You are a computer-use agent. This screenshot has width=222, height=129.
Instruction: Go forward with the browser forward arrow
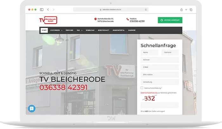54,9
